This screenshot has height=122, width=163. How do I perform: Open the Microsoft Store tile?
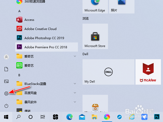[x=95, y=36]
